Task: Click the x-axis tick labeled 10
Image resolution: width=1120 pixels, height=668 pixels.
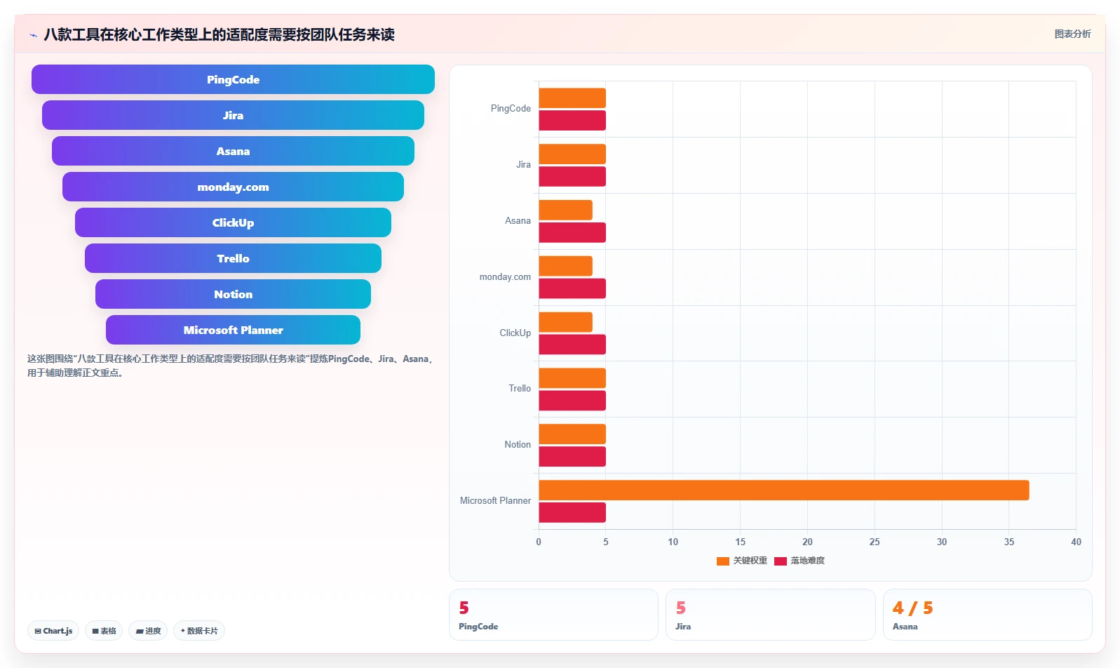Action: pos(673,542)
